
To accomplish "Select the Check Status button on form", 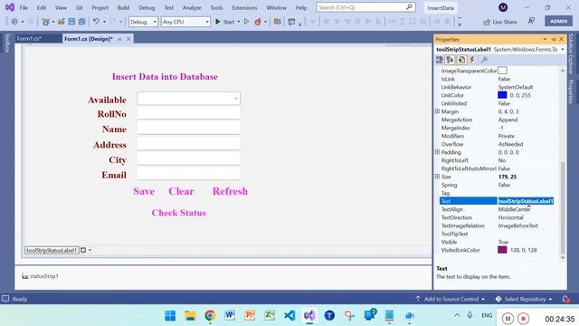I will coord(179,213).
